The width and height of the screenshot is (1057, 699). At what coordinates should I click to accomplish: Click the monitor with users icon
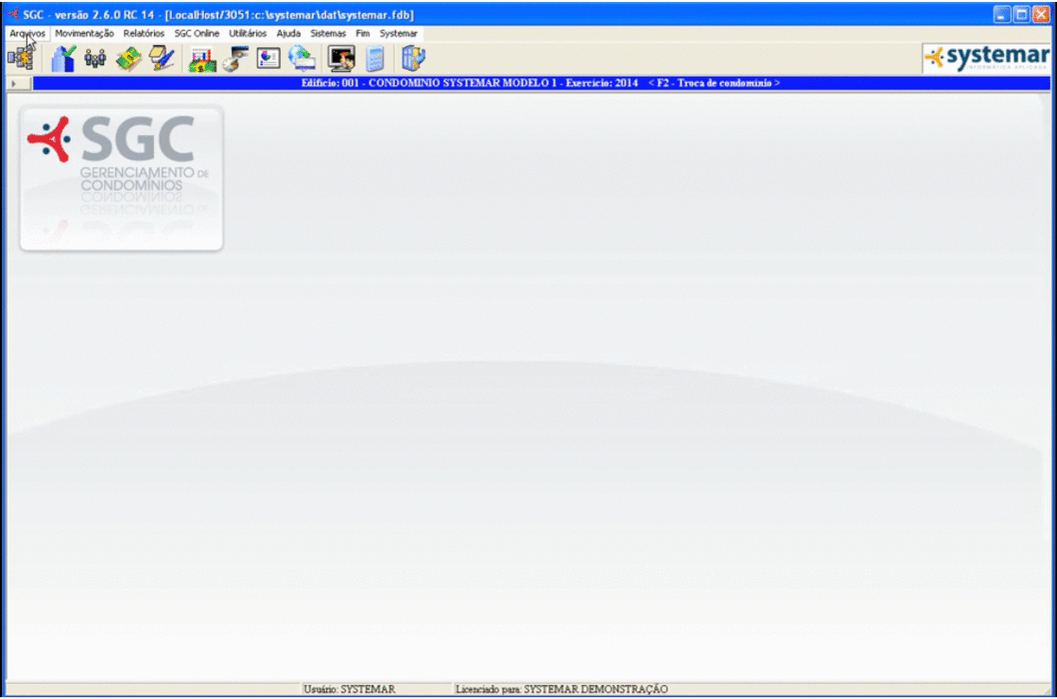click(x=341, y=59)
